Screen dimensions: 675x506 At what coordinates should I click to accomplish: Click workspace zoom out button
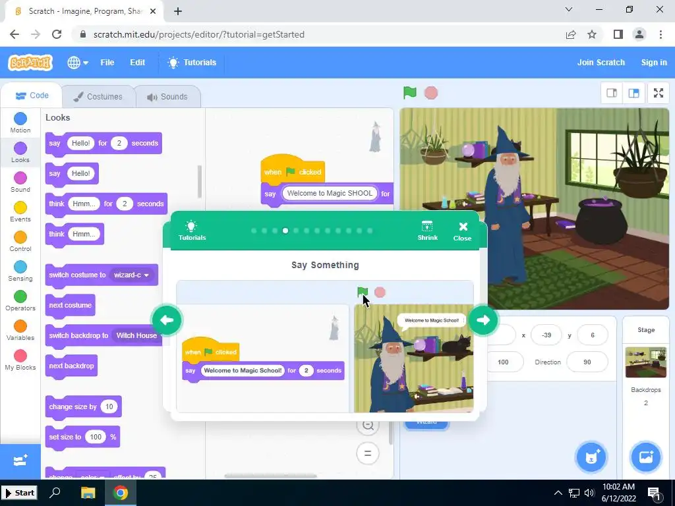tap(368, 425)
